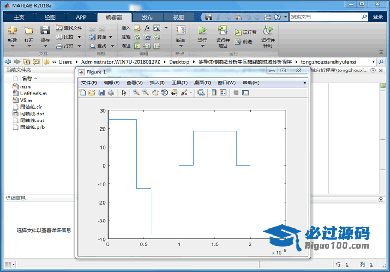This screenshot has width=390, height=272.
Task: Select the Zoom Out tool
Action: tap(146, 92)
